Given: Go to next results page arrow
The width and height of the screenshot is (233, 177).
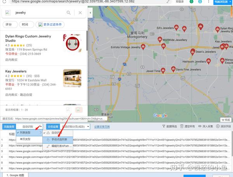Looking at the screenshot, I should point(78,110).
